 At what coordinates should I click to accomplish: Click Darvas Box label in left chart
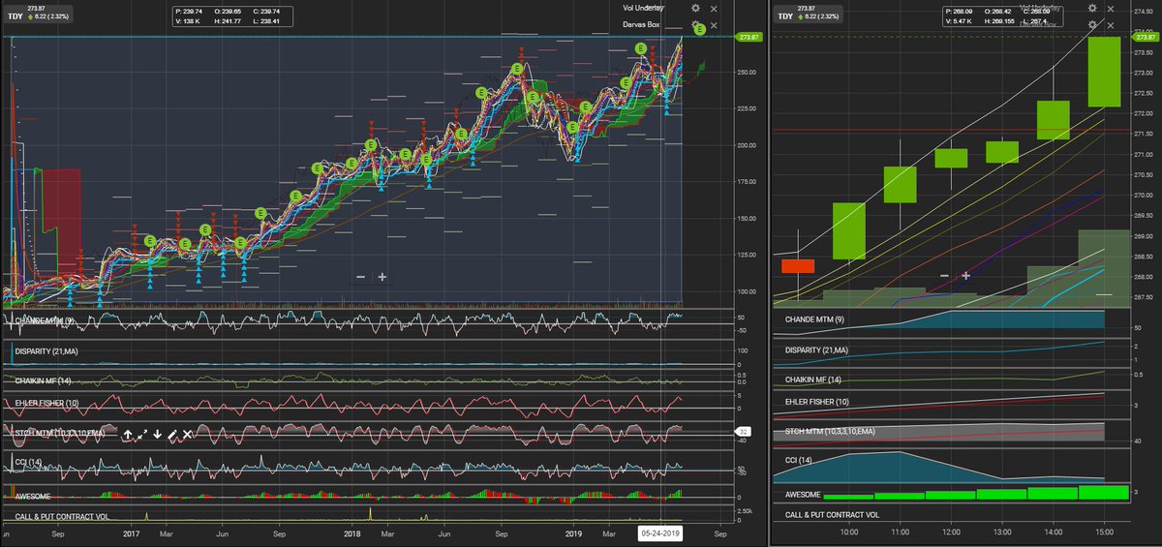(643, 23)
